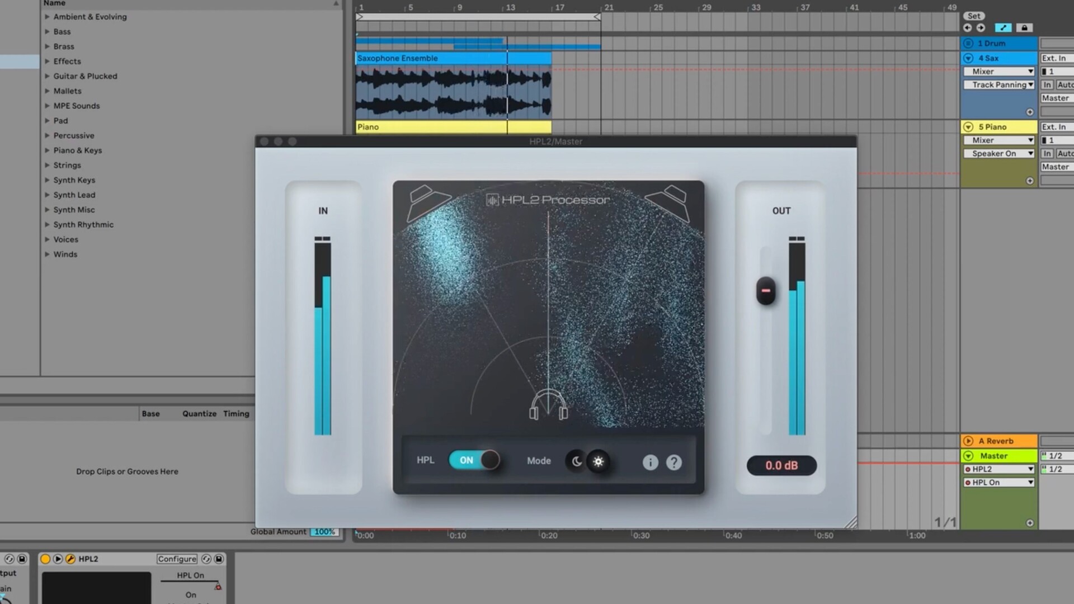Jump to next locator arrow
1074x604 pixels.
coord(981,27)
